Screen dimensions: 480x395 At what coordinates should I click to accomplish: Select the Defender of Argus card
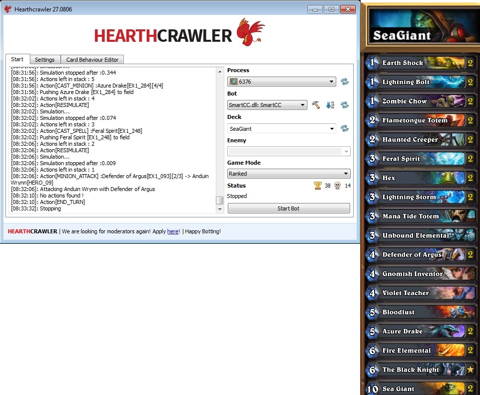tap(420, 254)
